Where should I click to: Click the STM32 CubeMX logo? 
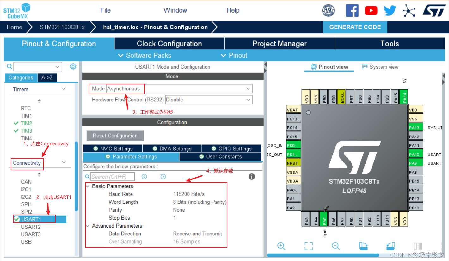coord(17,11)
